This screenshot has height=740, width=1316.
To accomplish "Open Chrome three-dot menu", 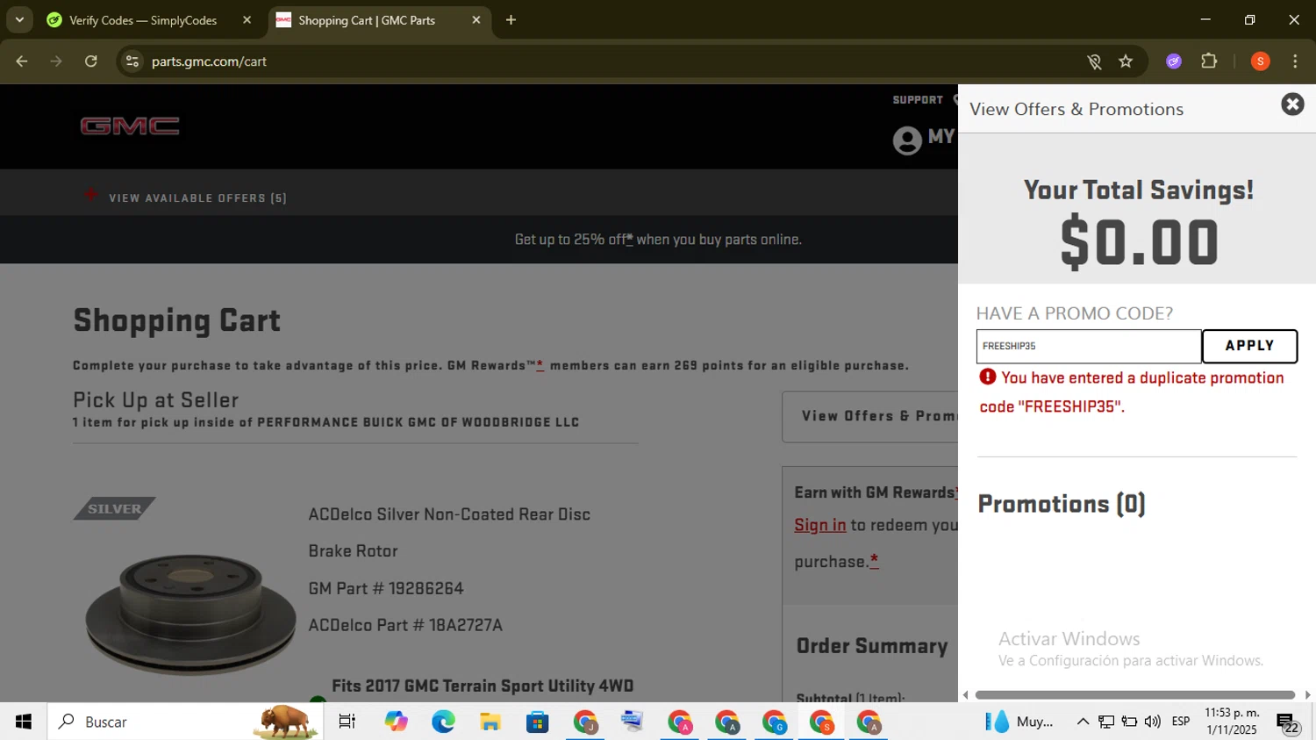I will pyautogui.click(x=1295, y=61).
